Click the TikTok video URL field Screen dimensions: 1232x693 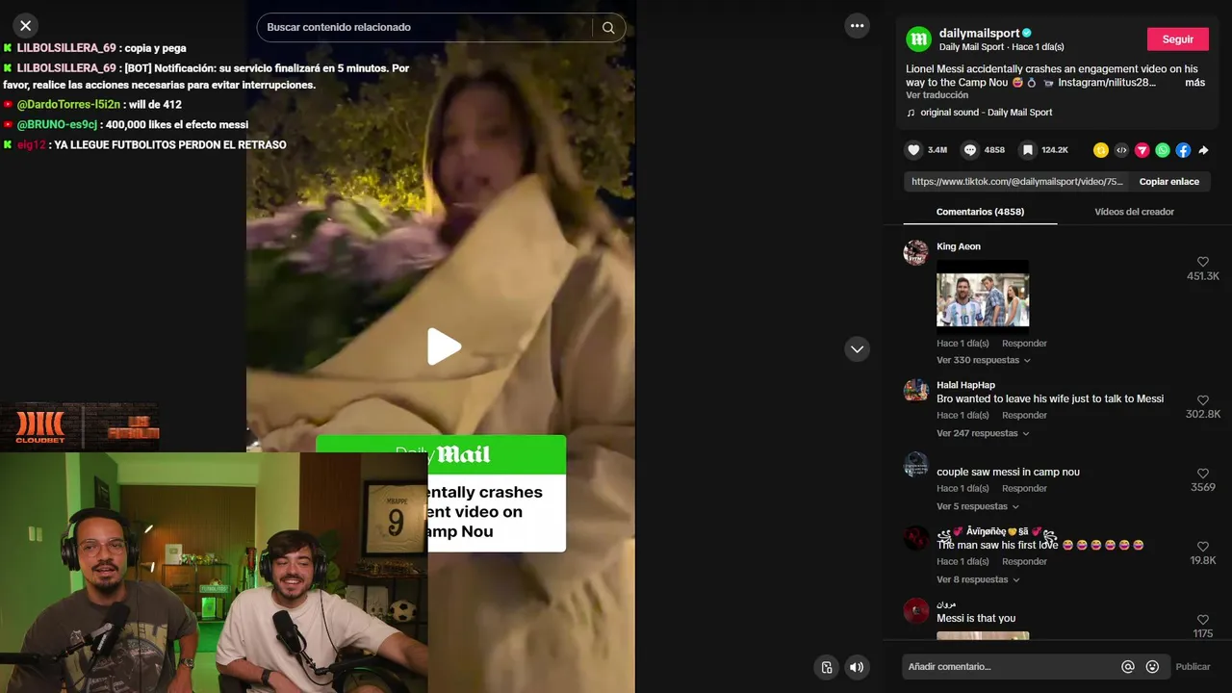coord(1016,182)
